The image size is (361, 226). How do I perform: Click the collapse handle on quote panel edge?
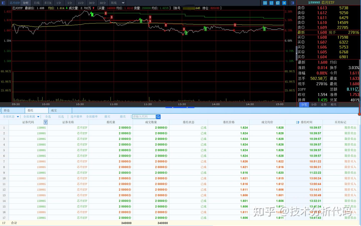(297, 53)
